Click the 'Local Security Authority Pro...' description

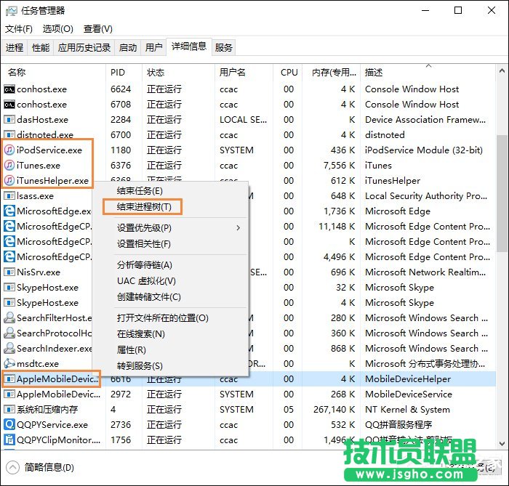point(426,196)
